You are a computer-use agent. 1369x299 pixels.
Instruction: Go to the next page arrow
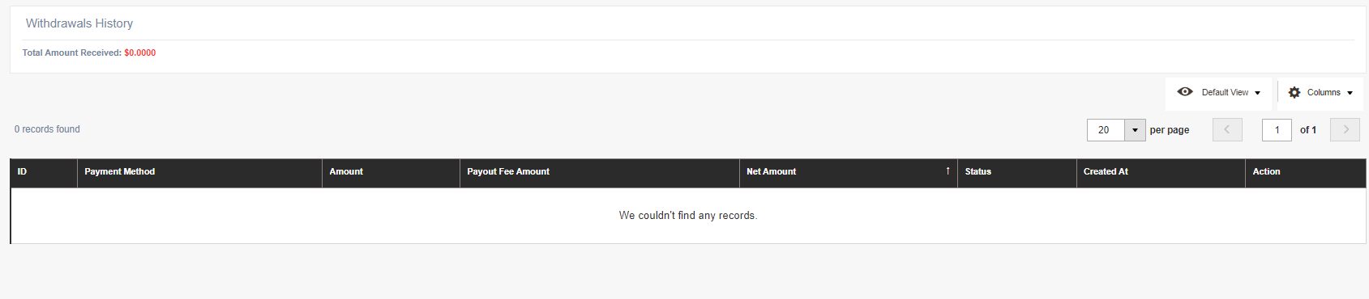1345,130
